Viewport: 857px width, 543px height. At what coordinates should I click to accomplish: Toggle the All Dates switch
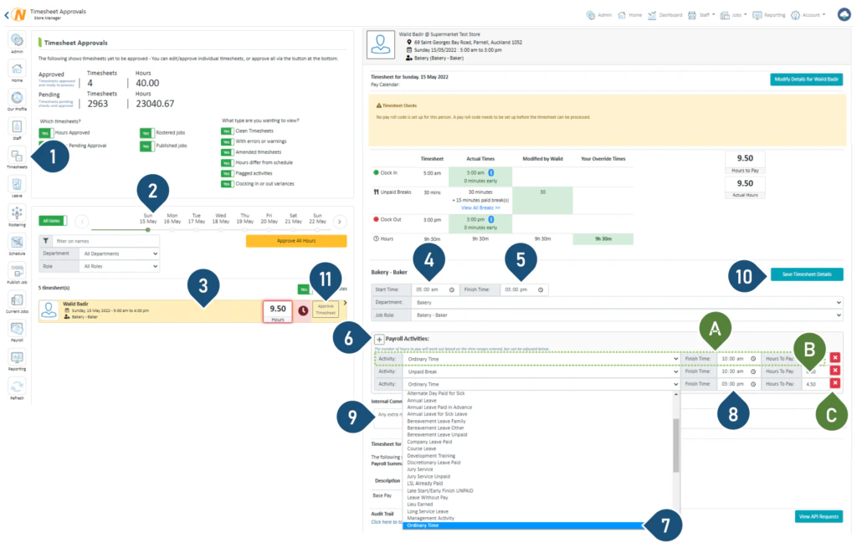pyautogui.click(x=53, y=221)
